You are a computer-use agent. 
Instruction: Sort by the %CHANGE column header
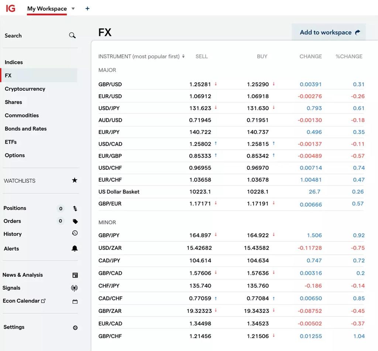pos(349,56)
